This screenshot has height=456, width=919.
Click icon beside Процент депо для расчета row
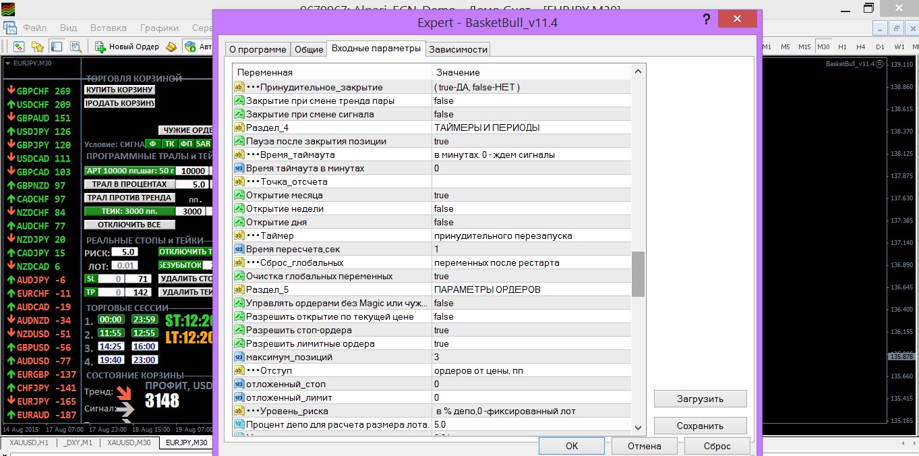pyautogui.click(x=239, y=424)
